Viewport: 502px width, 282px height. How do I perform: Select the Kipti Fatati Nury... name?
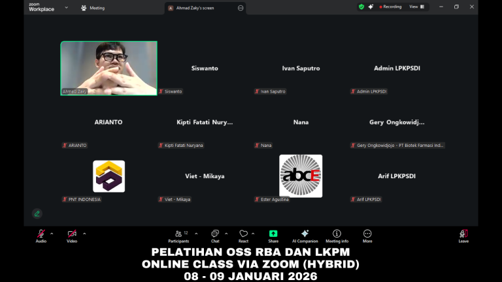point(205,122)
